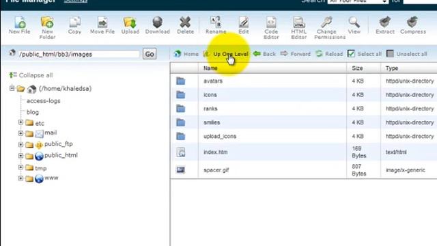Image resolution: width=437 pixels, height=246 pixels.
Task: Click the Unselect all checkbox
Action: (390, 53)
